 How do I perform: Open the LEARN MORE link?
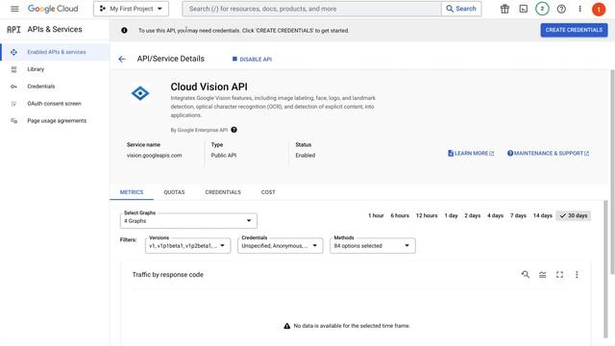471,153
